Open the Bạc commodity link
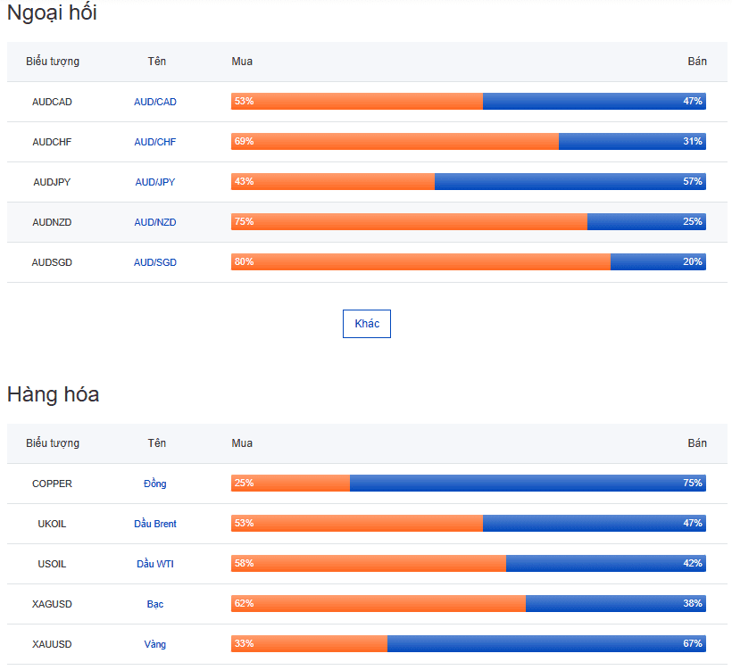The image size is (732, 670). [155, 604]
